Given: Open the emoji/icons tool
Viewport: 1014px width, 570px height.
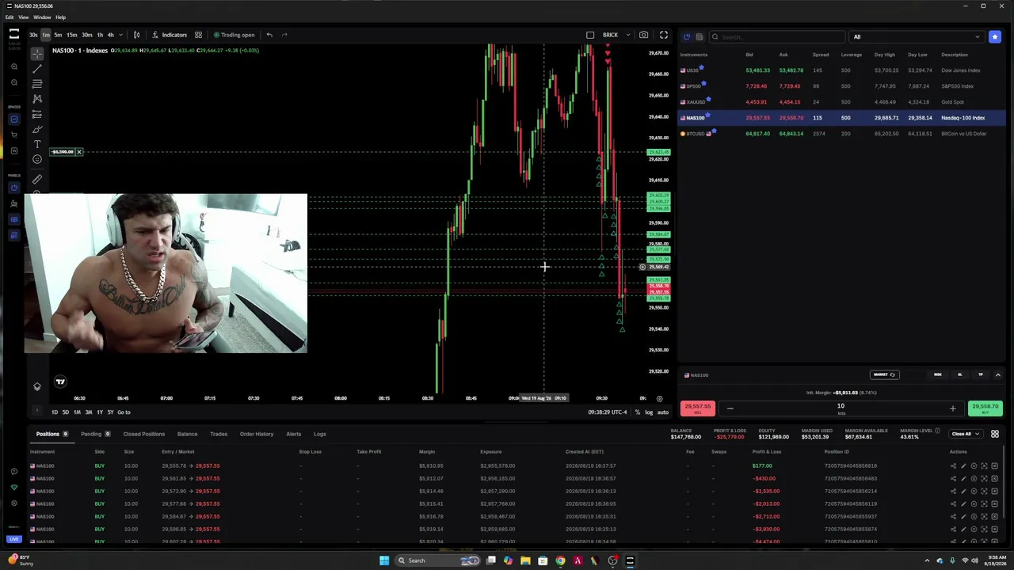Looking at the screenshot, I should pos(37,159).
